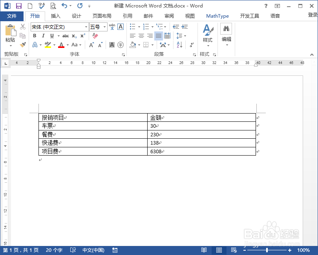Click language 中文(中国) in status bar
Image resolution: width=318 pixels, height=255 pixels.
[x=93, y=250]
